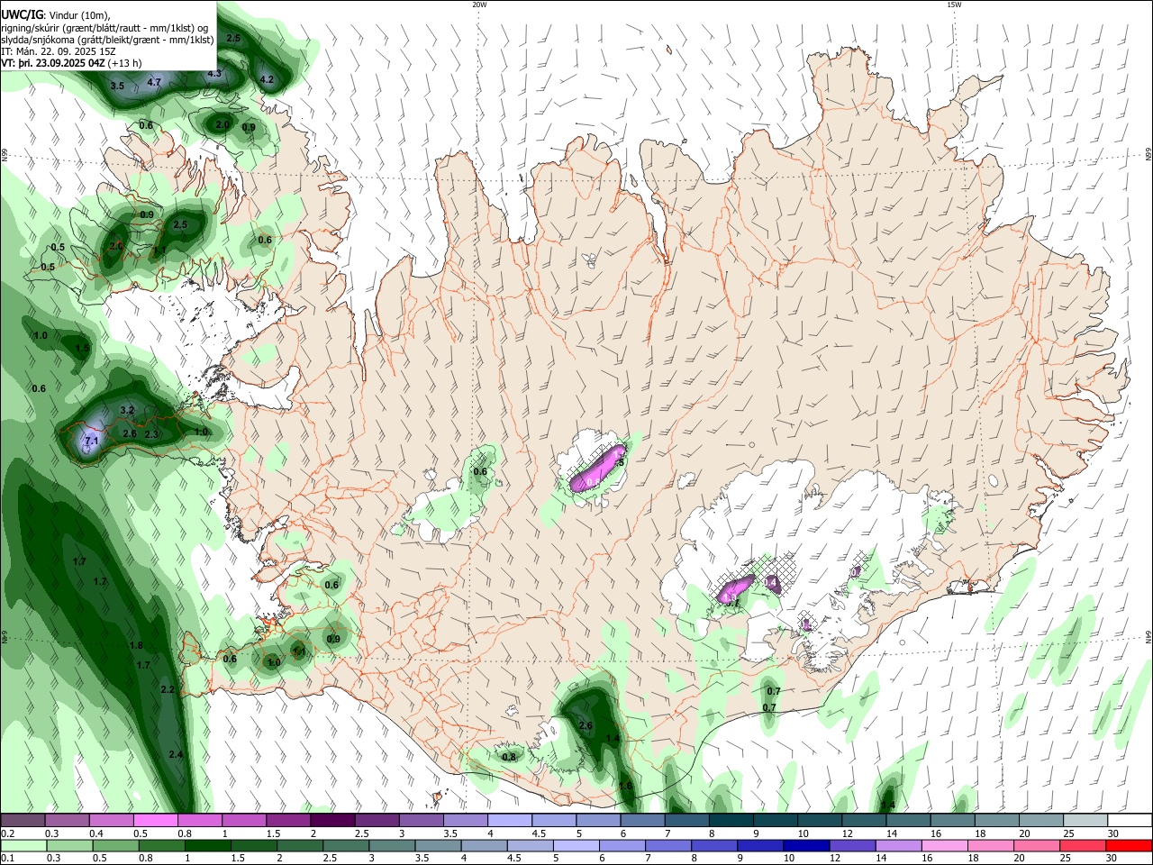Click the 'slydda/snjókoma' legend description line

(107, 41)
